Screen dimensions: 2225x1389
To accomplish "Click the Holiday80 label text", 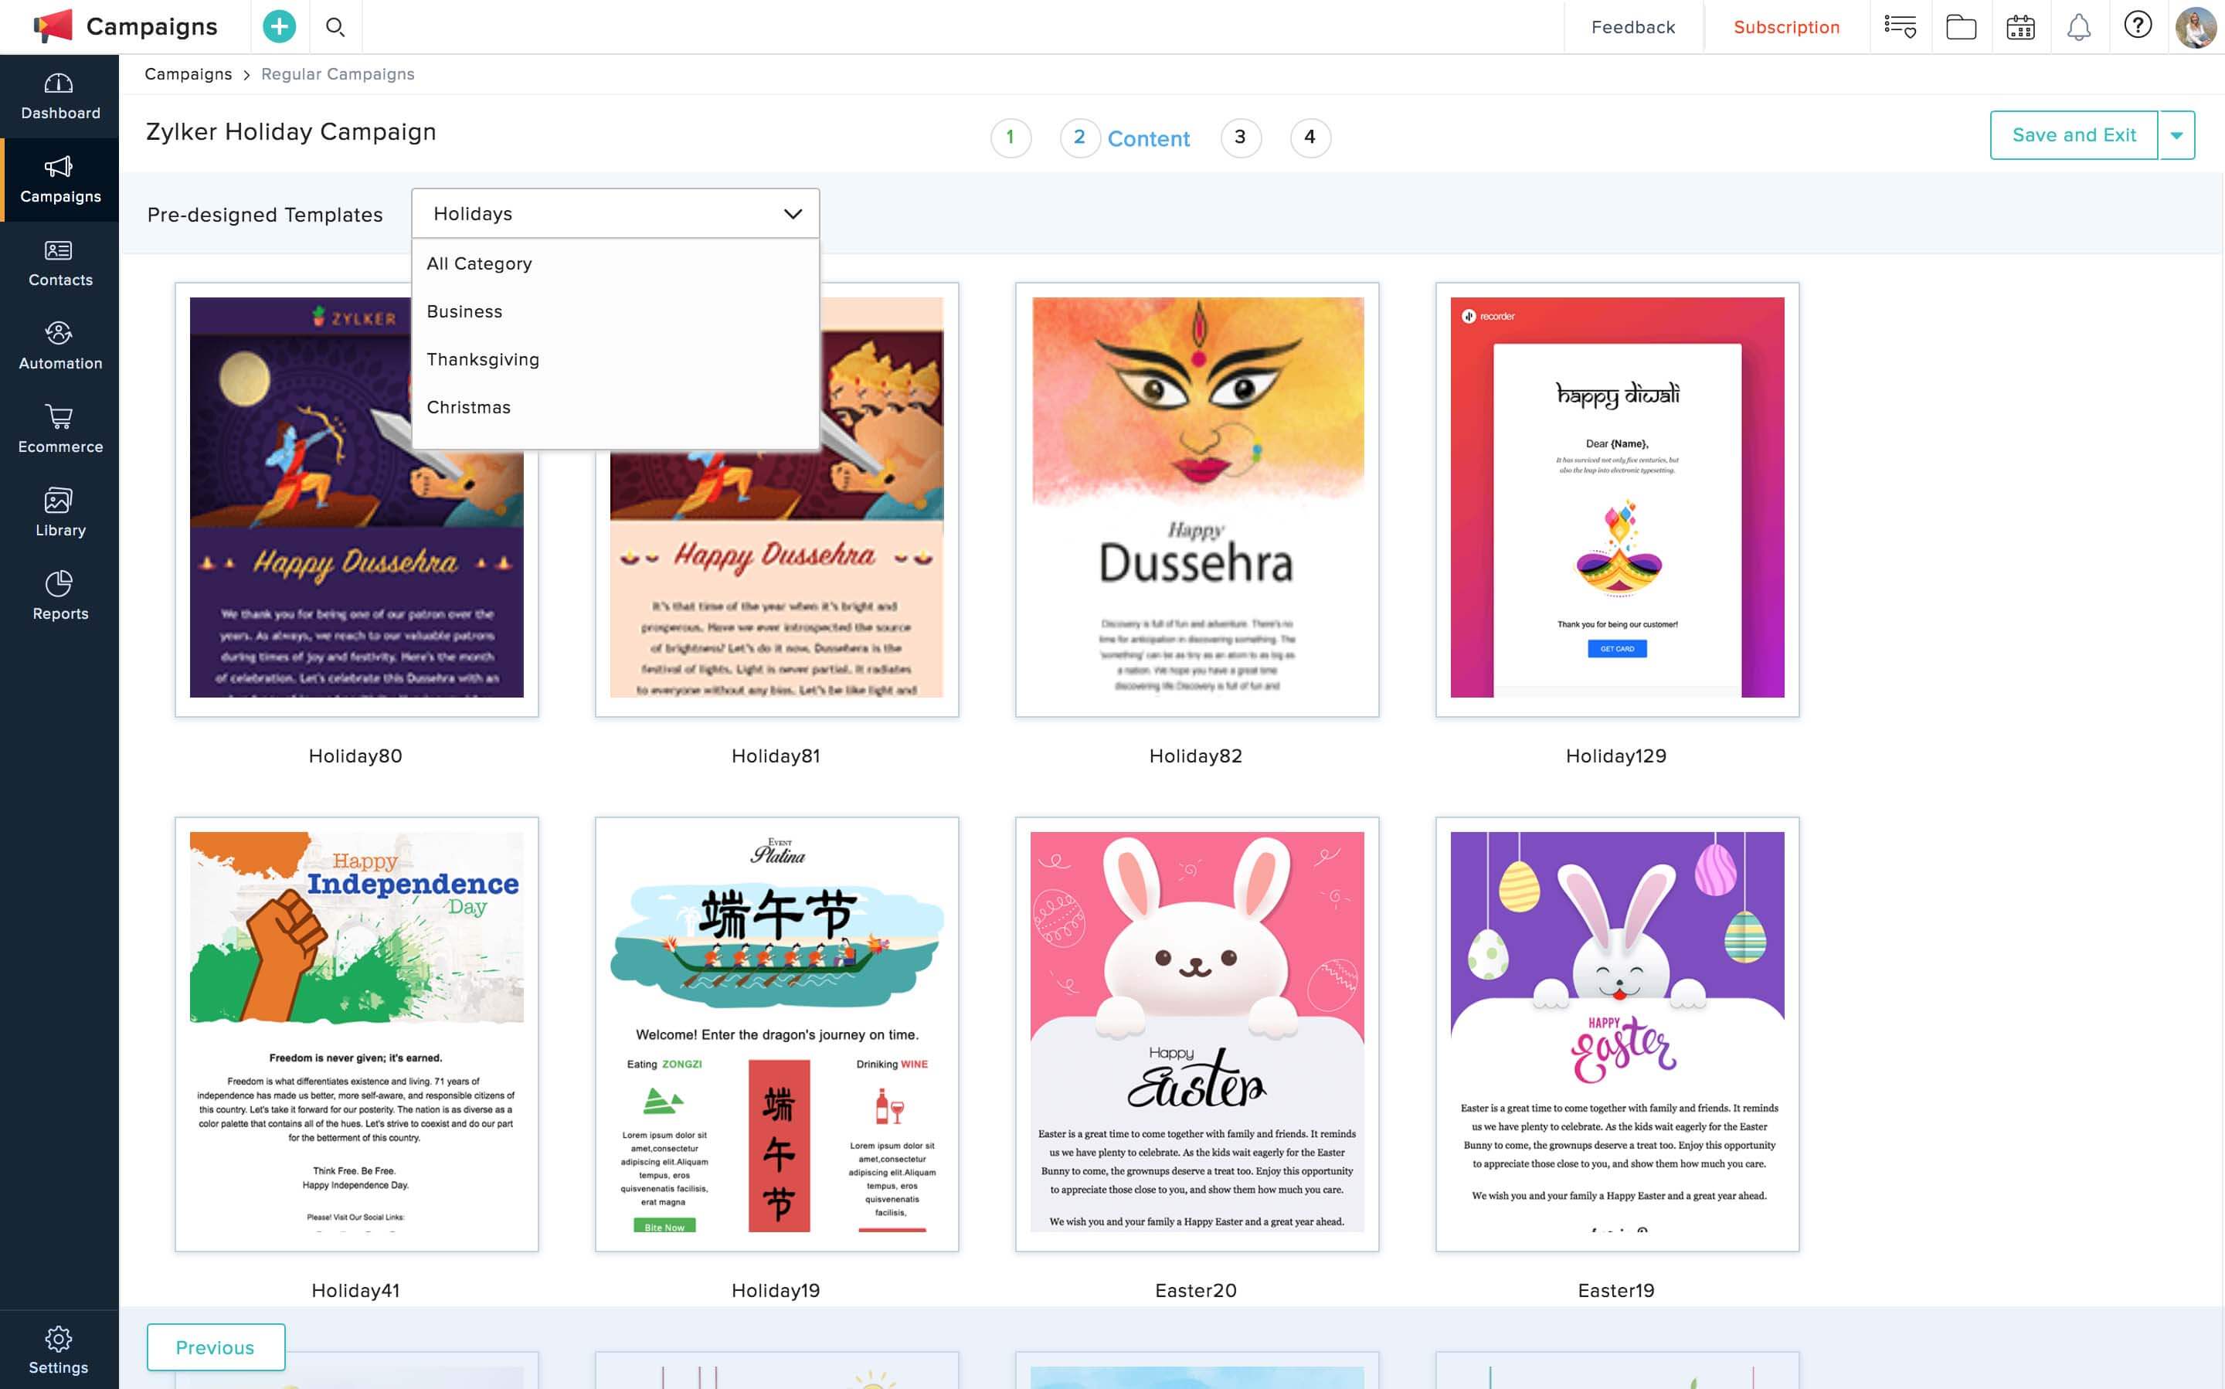I will click(x=355, y=756).
